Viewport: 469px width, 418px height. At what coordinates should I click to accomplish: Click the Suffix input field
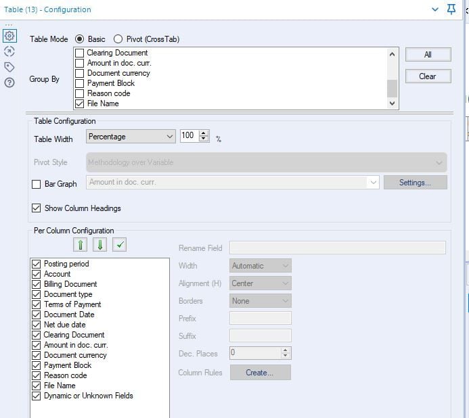click(x=261, y=335)
